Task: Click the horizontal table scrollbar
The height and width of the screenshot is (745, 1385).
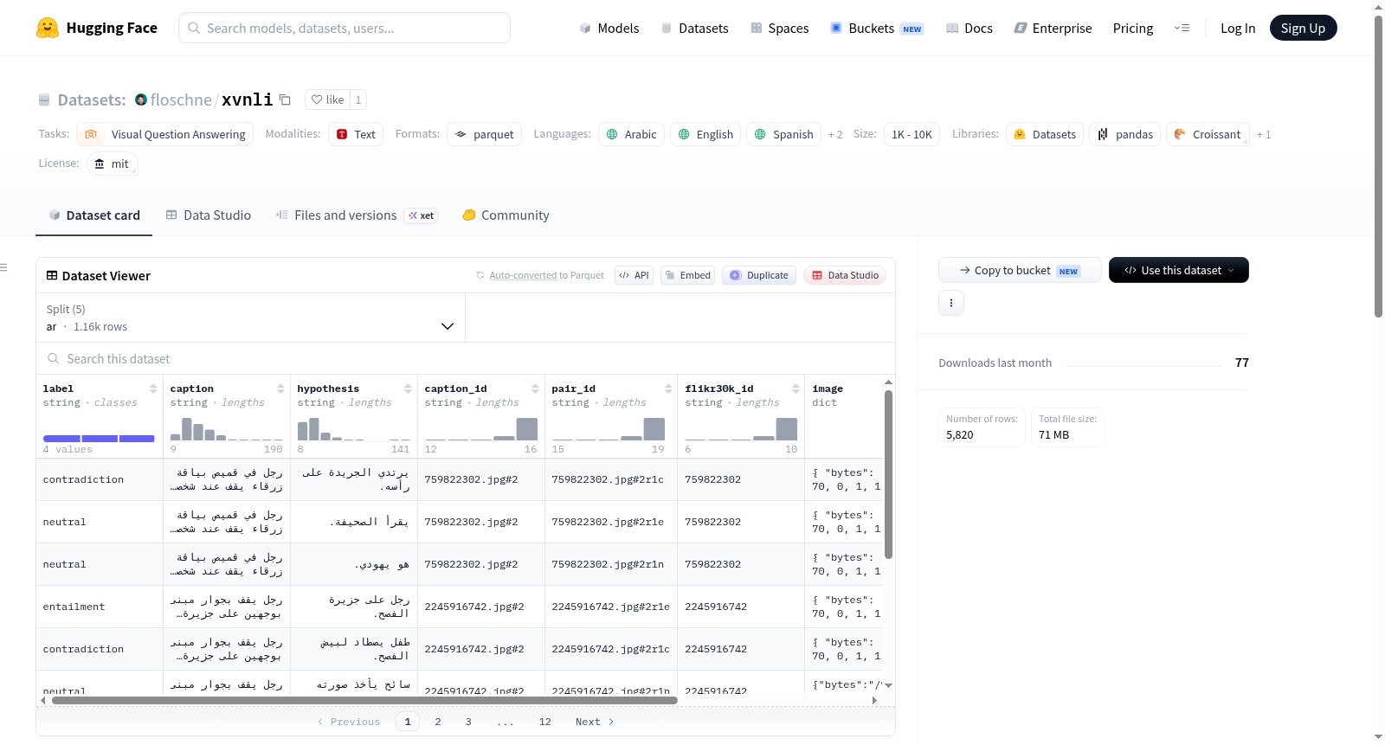Action: point(364,701)
